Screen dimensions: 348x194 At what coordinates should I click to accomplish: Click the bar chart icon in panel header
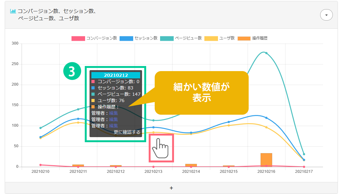[x=13, y=11]
